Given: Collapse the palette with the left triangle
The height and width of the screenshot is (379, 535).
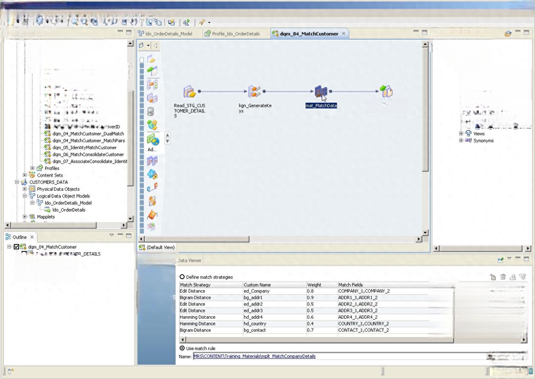Looking at the screenshot, I should coord(156,46).
